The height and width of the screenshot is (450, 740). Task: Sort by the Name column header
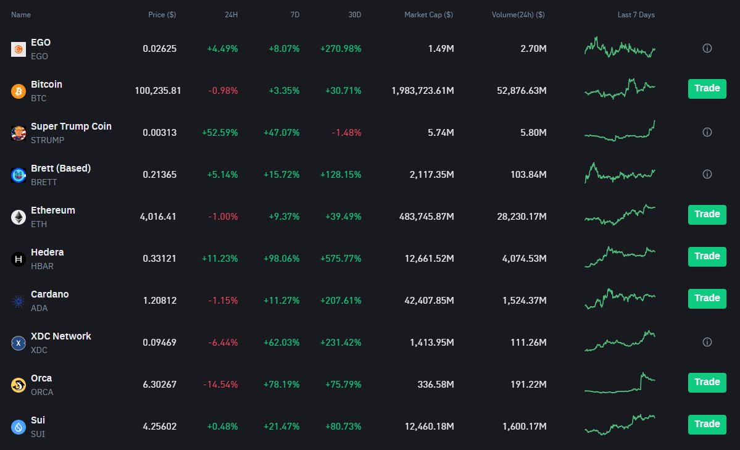point(21,15)
